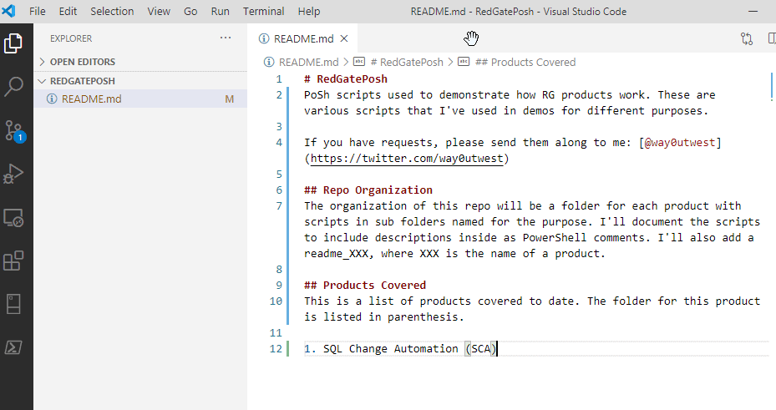Screen dimensions: 776x410
Task: Click the '## Repo Organization' heading
Action: click(368, 190)
